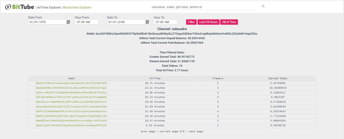The width and height of the screenshot is (344, 139).
Task: Click the wallet address text
Action: [172, 34]
